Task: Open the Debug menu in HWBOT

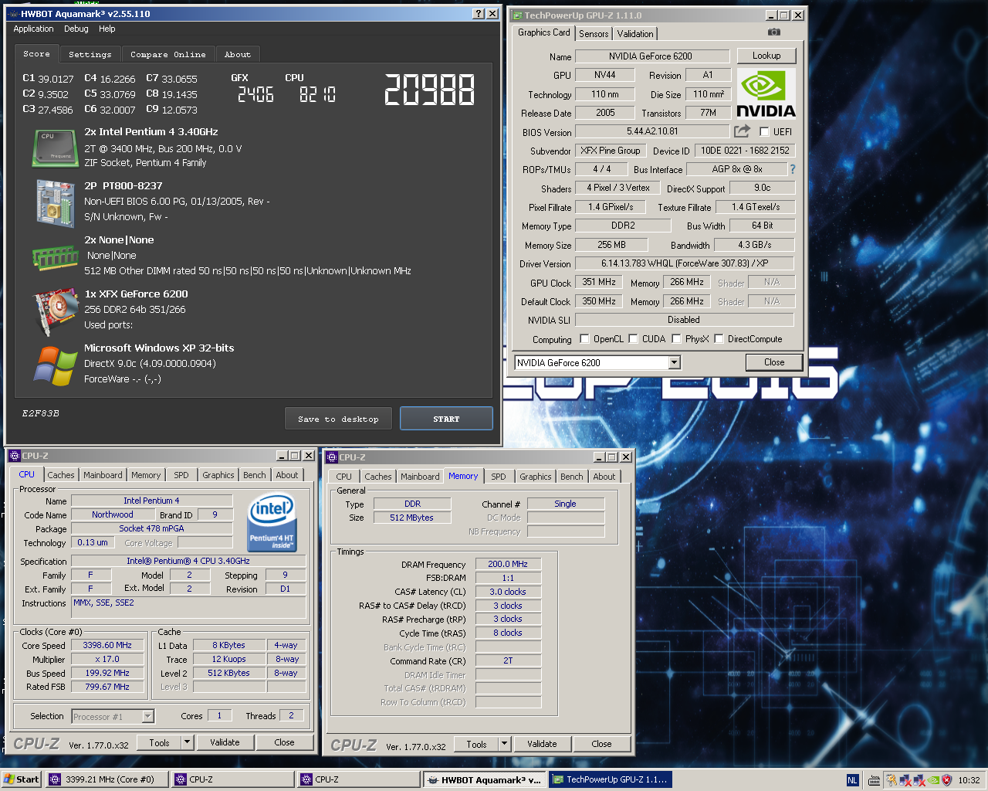Action: click(x=76, y=29)
